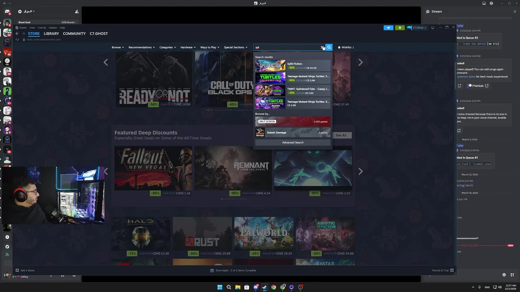Switch to the COMMUNITY tab
Screen dimensions: 520x292
tap(74, 34)
